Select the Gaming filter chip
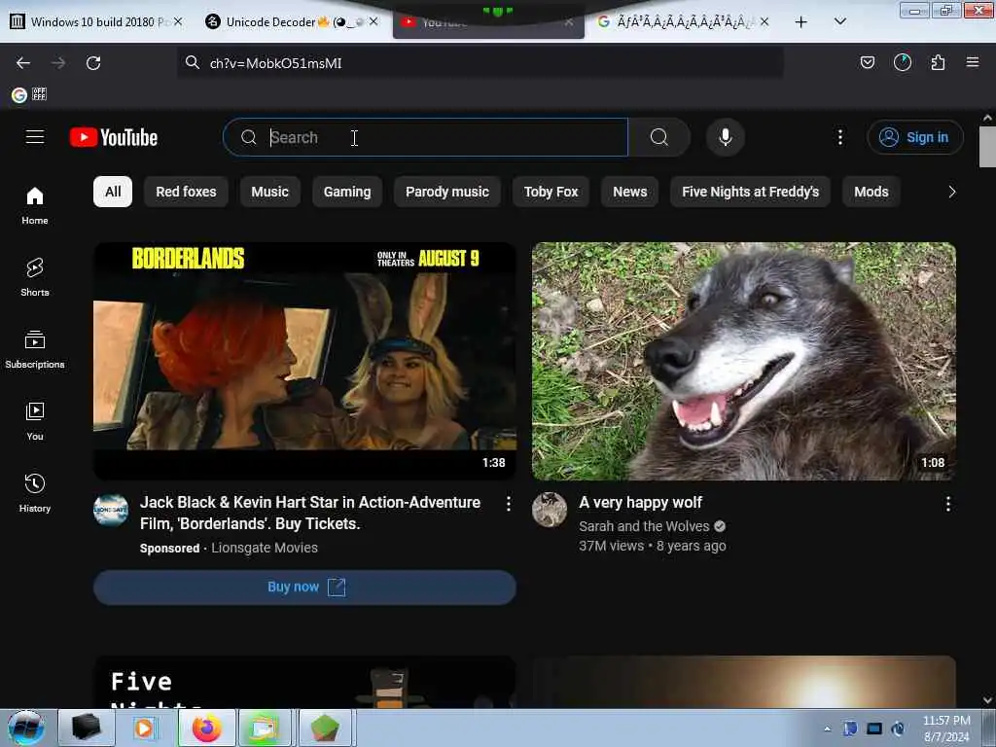Image resolution: width=996 pixels, height=747 pixels. (347, 192)
